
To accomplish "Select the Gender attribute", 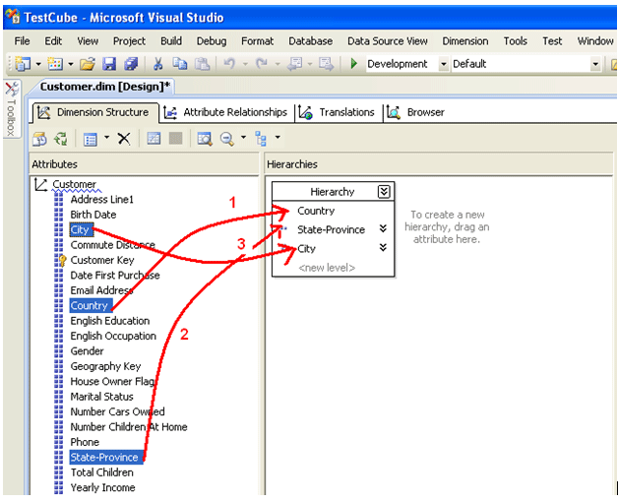I will coord(88,351).
